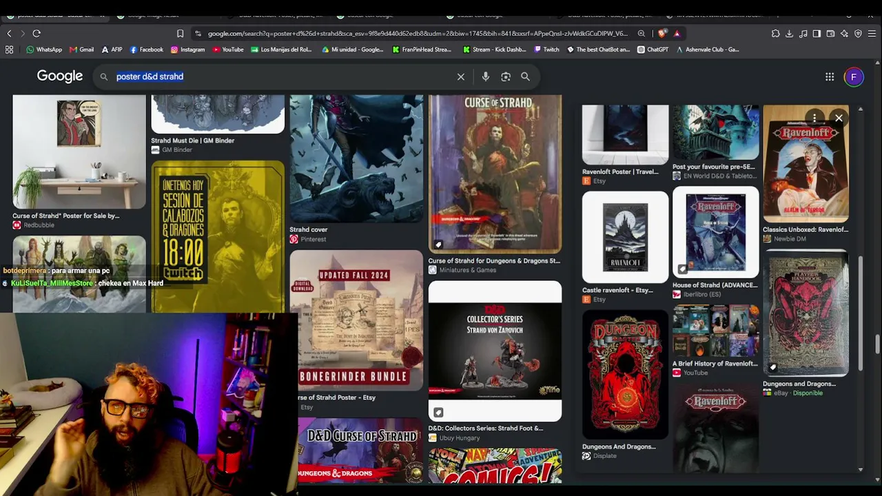Viewport: 882px width, 496px height.
Task: Open the red Dungeon Master Displate image
Action: point(625,374)
